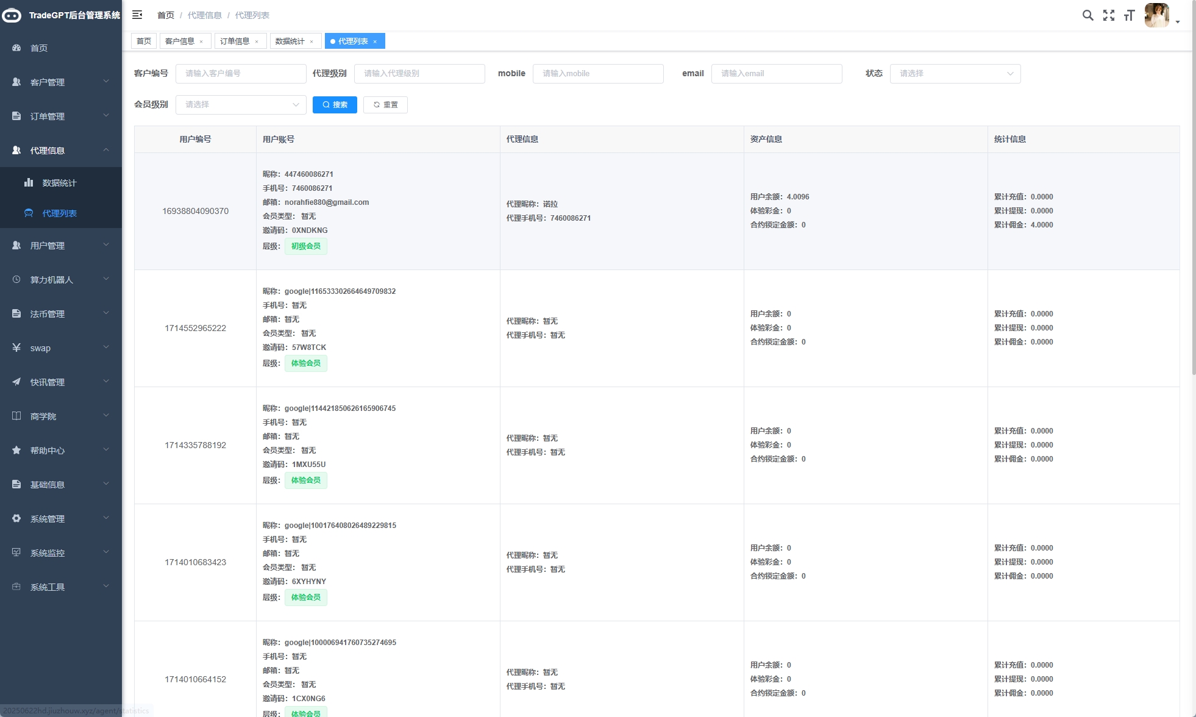1196x717 pixels.
Task: Click the search magnifier icon in header
Action: pyautogui.click(x=1087, y=15)
